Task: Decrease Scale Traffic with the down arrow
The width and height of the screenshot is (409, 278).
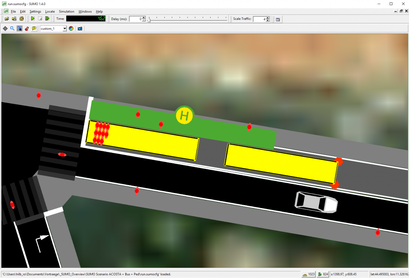Action: (268, 20)
